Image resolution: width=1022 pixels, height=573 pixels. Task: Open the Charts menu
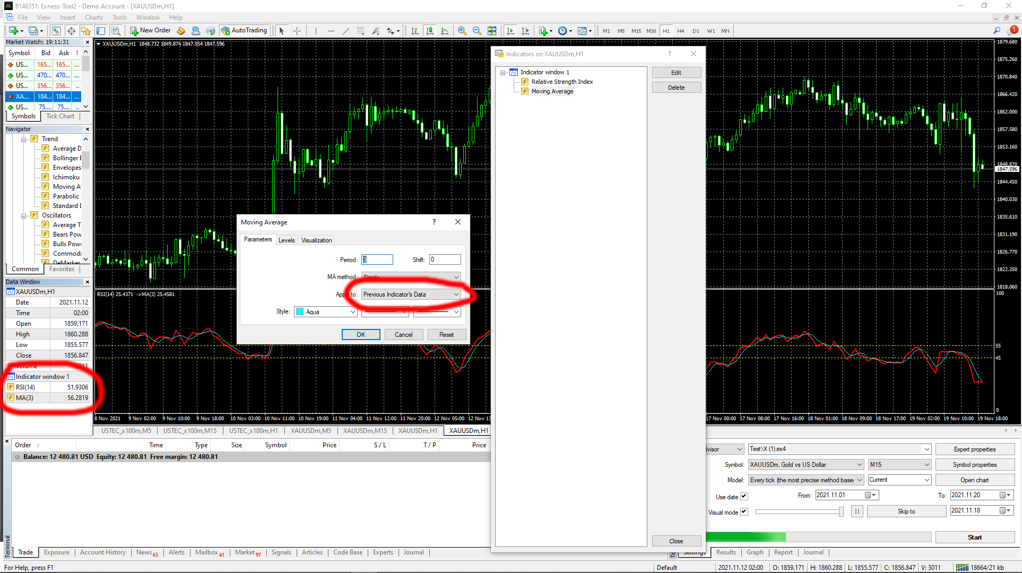pos(94,18)
